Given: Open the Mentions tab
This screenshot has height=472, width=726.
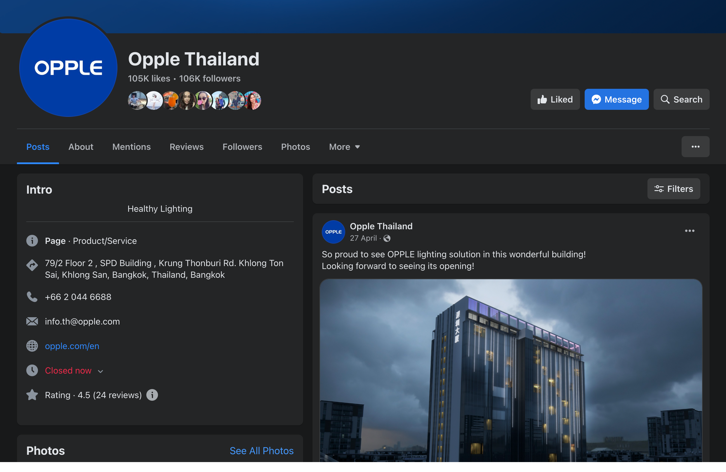Looking at the screenshot, I should 131,147.
